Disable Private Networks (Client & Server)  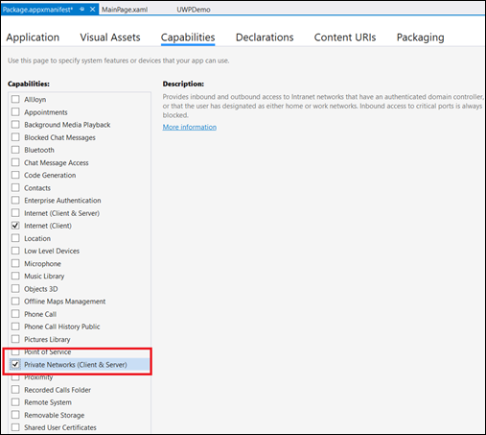click(x=15, y=364)
